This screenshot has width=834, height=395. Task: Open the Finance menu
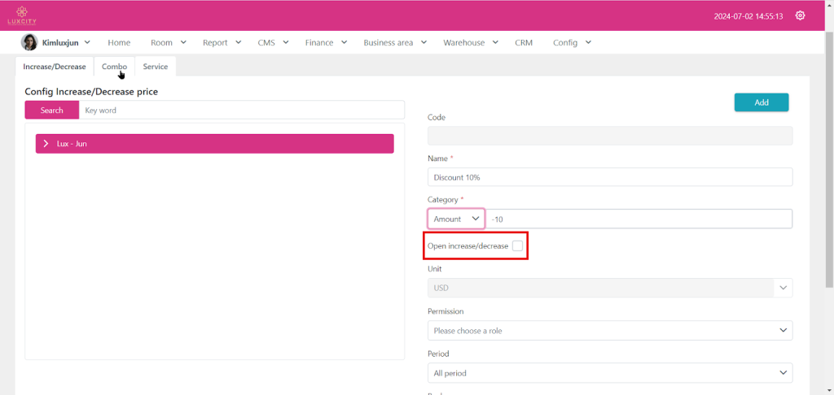tap(326, 42)
